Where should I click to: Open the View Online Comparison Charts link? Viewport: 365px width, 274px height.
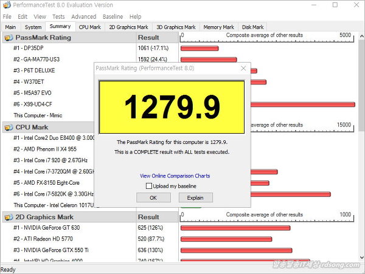[175, 176]
